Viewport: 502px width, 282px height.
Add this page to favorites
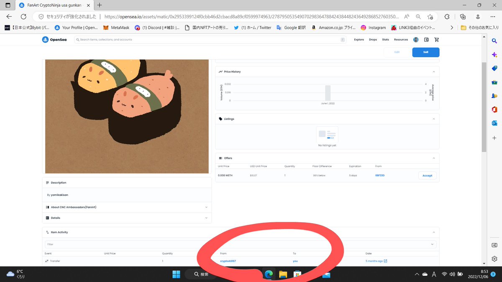(x=430, y=17)
